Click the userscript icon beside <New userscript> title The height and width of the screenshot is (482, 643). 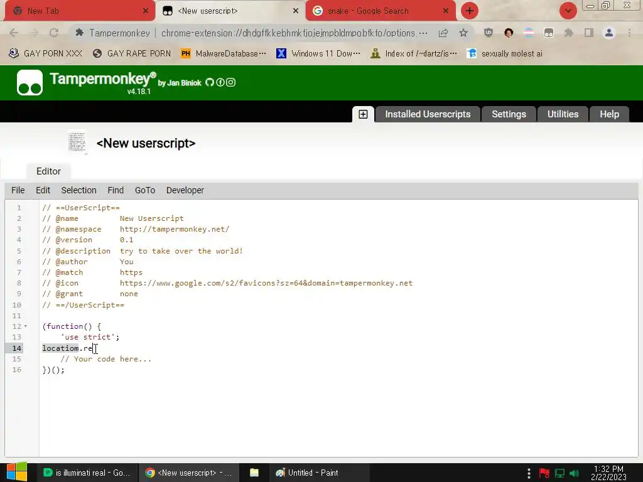point(77,142)
